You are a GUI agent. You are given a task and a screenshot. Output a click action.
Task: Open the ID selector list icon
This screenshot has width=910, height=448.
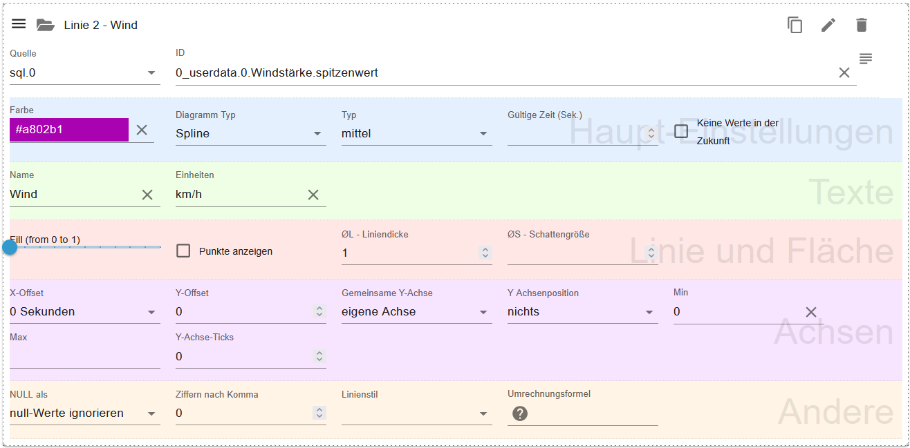(x=866, y=59)
